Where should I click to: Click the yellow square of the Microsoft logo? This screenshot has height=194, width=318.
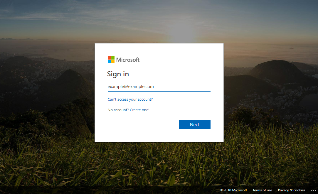tap(113, 62)
